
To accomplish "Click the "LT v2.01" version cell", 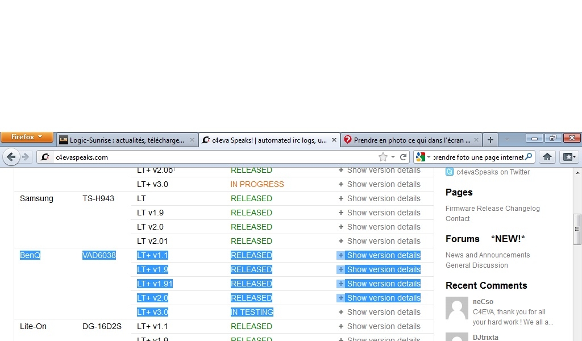I will pyautogui.click(x=152, y=241).
